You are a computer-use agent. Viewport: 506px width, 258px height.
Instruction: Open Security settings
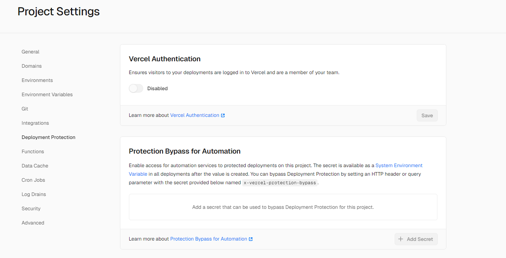tap(31, 208)
